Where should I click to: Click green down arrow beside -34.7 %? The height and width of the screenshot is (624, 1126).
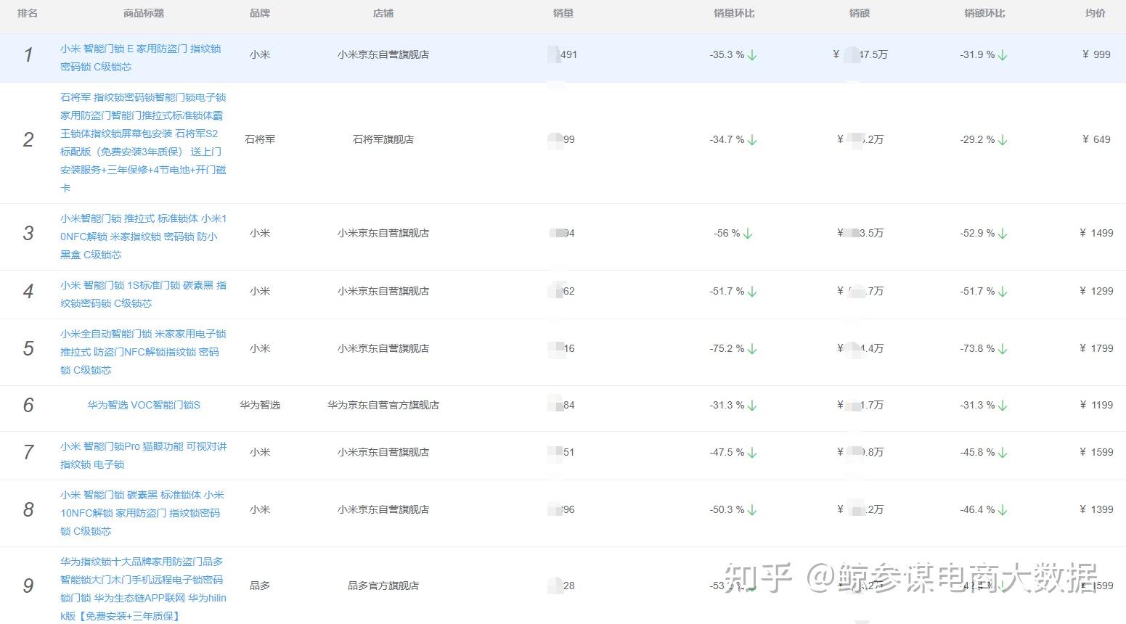[752, 140]
